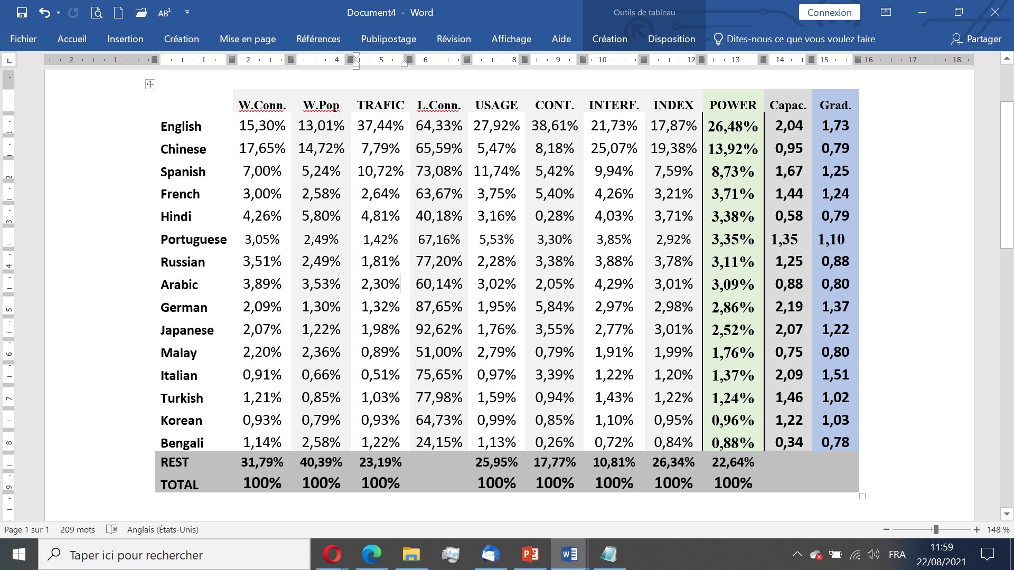Open Customize Quick Access Toolbar dropdown
Screen dimensions: 1014x570
pyautogui.click(x=187, y=13)
